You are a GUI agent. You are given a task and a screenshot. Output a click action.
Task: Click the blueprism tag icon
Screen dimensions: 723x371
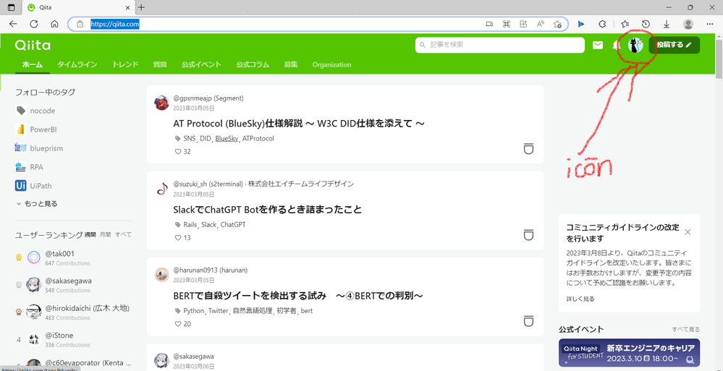point(20,148)
